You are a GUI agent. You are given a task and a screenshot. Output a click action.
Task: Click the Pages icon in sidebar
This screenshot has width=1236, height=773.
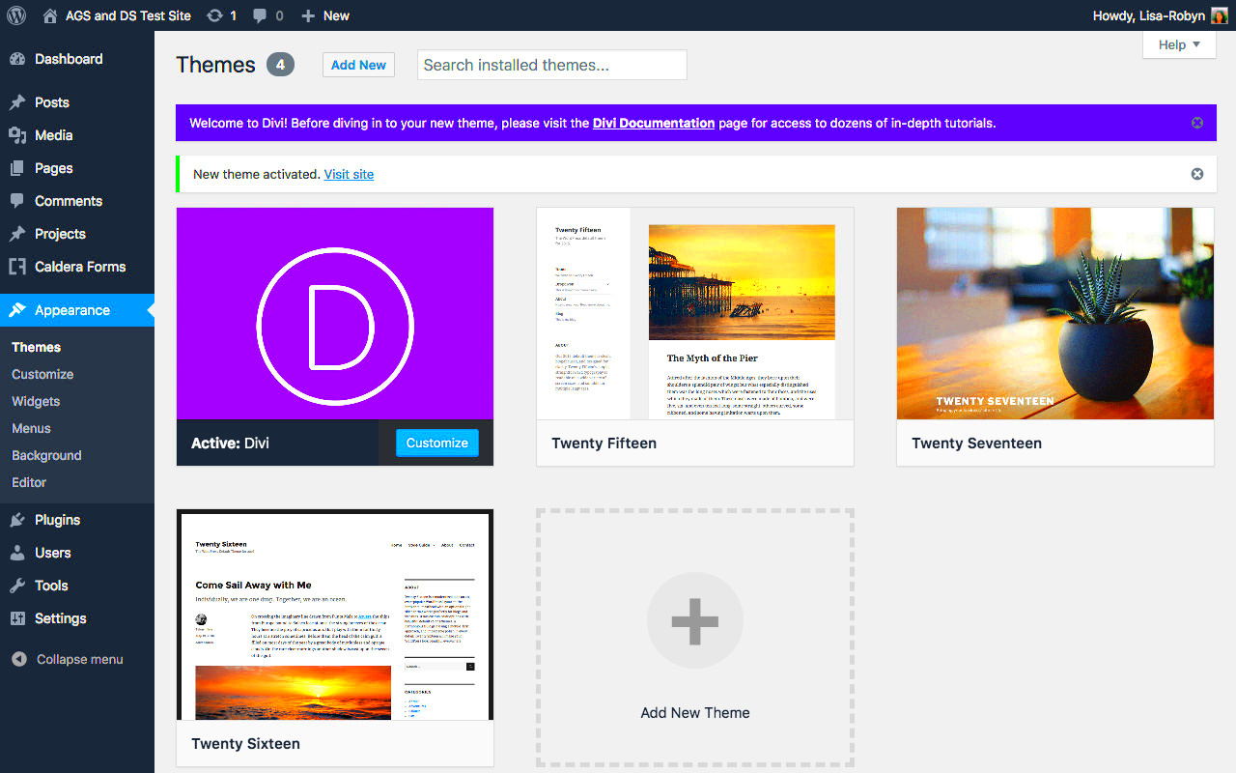coord(17,168)
